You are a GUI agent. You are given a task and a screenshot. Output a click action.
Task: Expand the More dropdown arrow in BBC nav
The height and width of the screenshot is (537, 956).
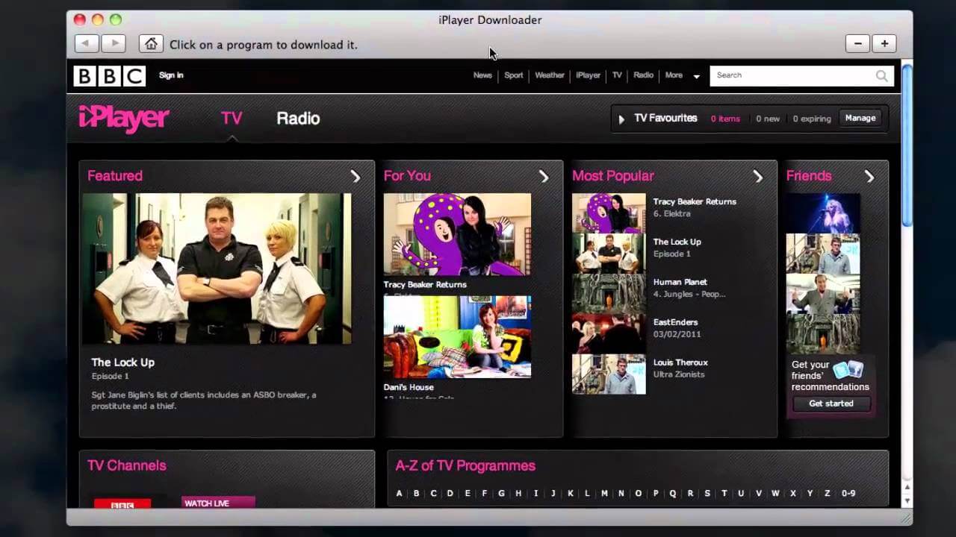[x=696, y=76]
